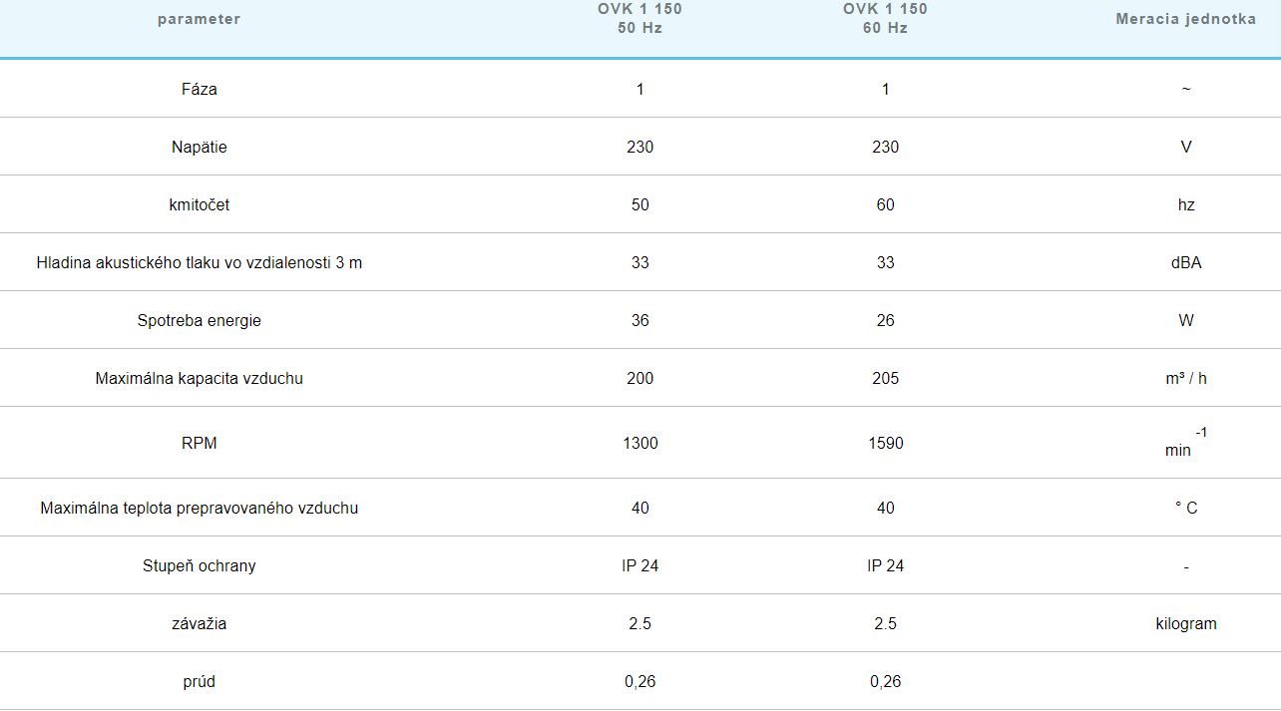
Task: Click the "Maximálna teplota prepravovaného vzduchu" label
Action: click(199, 508)
